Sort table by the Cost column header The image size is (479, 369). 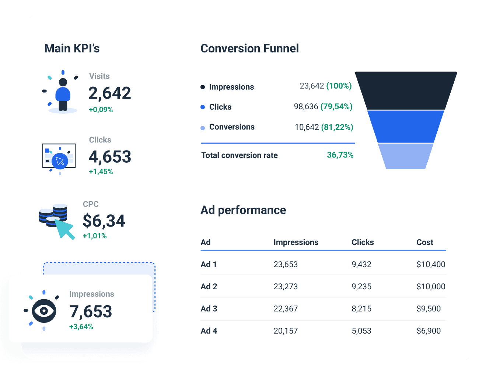point(425,242)
